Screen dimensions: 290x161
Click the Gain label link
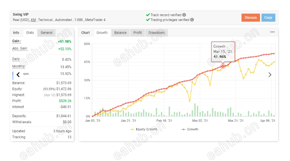click(x=17, y=41)
